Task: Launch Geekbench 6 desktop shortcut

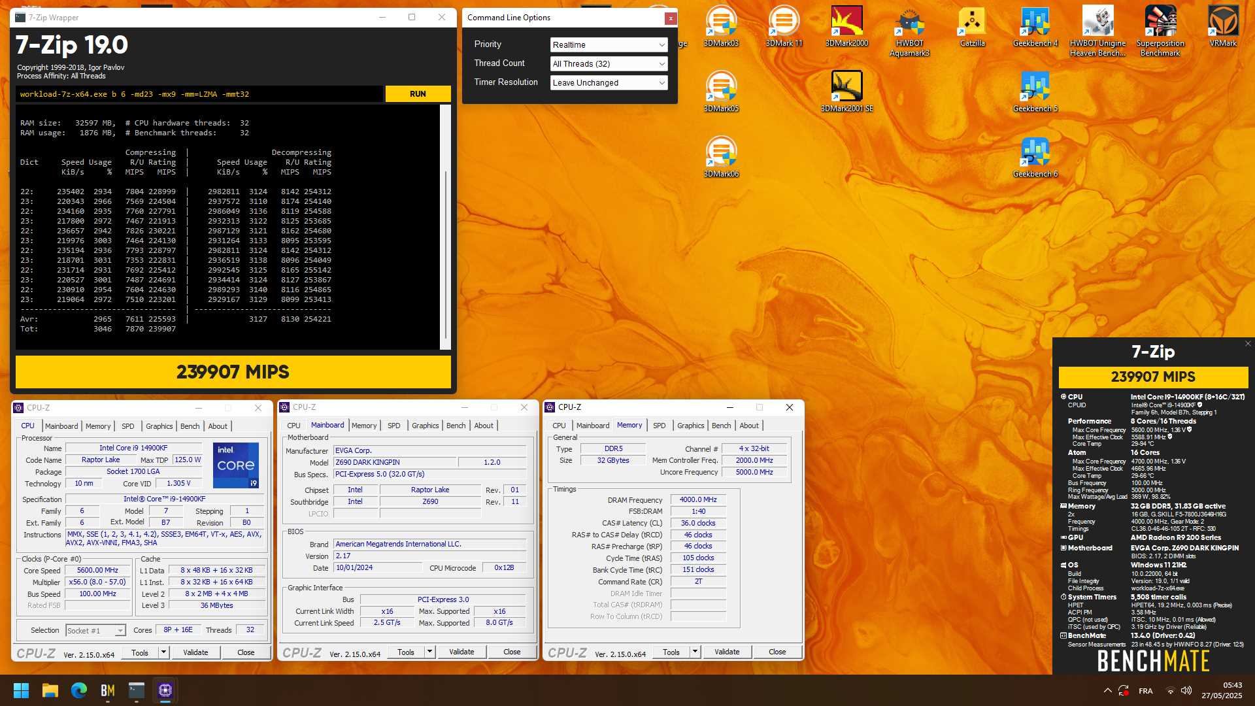Action: (x=1035, y=157)
